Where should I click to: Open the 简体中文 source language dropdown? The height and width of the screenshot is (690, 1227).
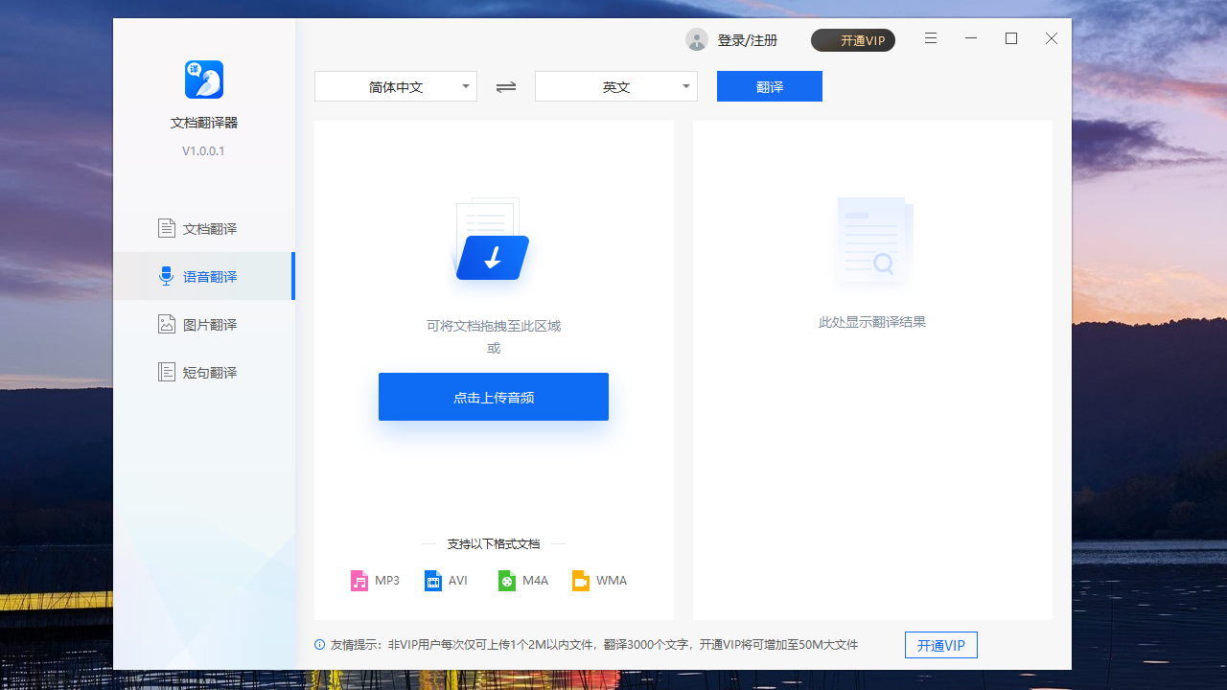395,86
